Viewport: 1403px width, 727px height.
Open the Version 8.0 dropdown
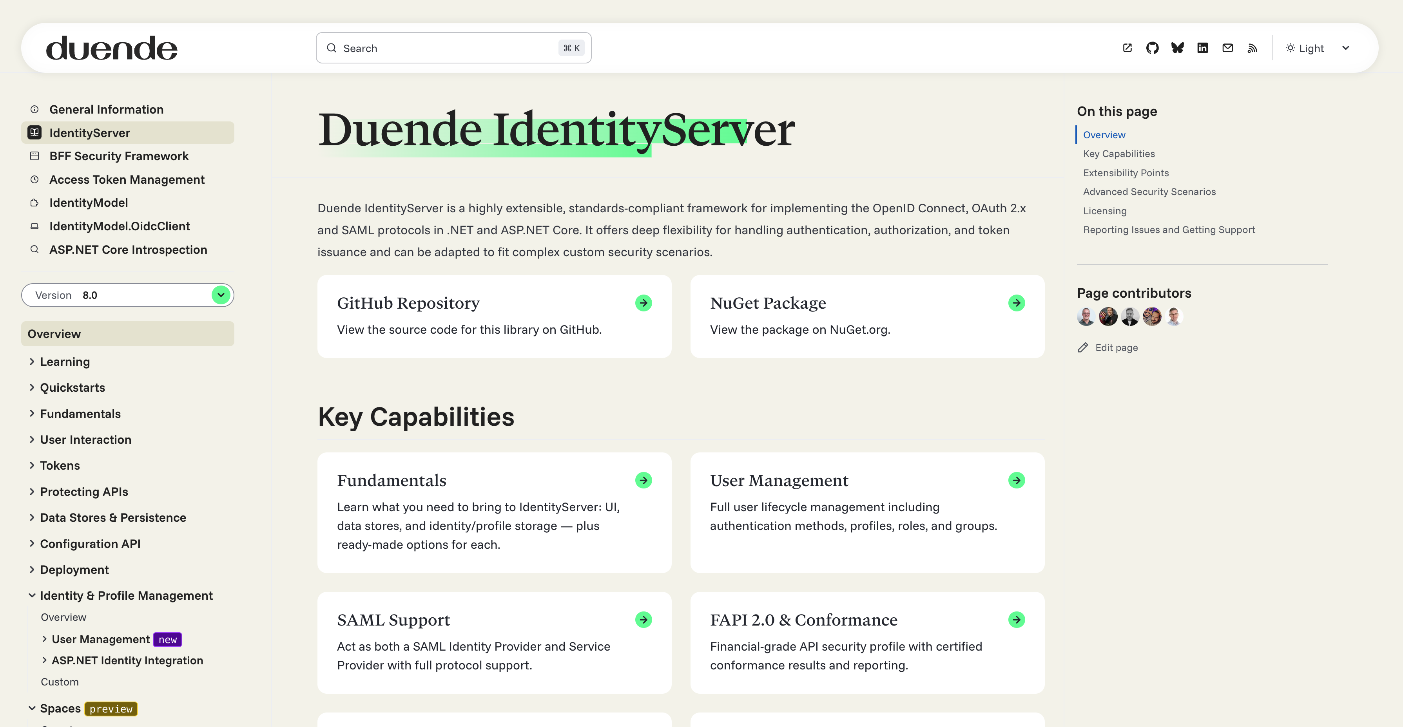click(x=127, y=295)
